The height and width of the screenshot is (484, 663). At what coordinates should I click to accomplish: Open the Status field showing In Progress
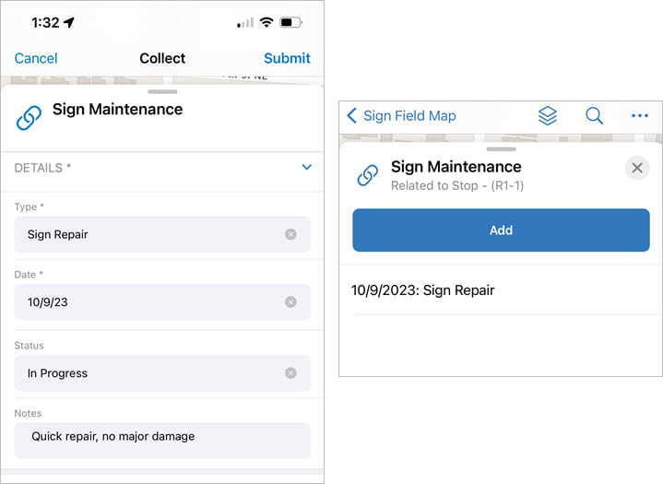coord(148,373)
